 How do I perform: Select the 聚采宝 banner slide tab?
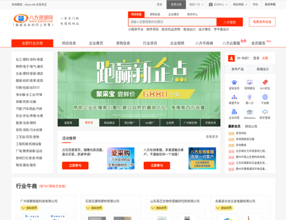coord(89,123)
